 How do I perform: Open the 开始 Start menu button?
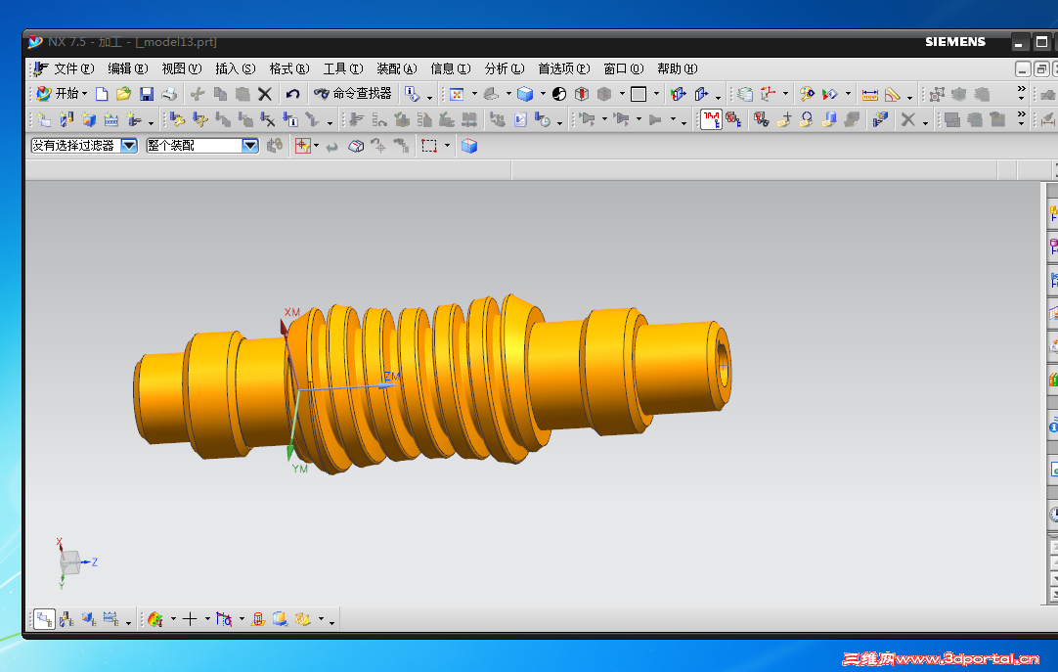(62, 93)
